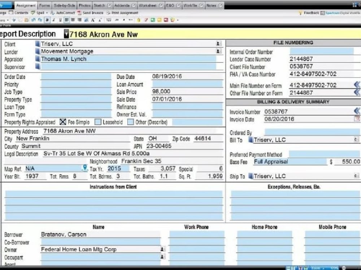The image size is (361, 270).
Task: Click the red flag box icon
Action: click(166, 20)
